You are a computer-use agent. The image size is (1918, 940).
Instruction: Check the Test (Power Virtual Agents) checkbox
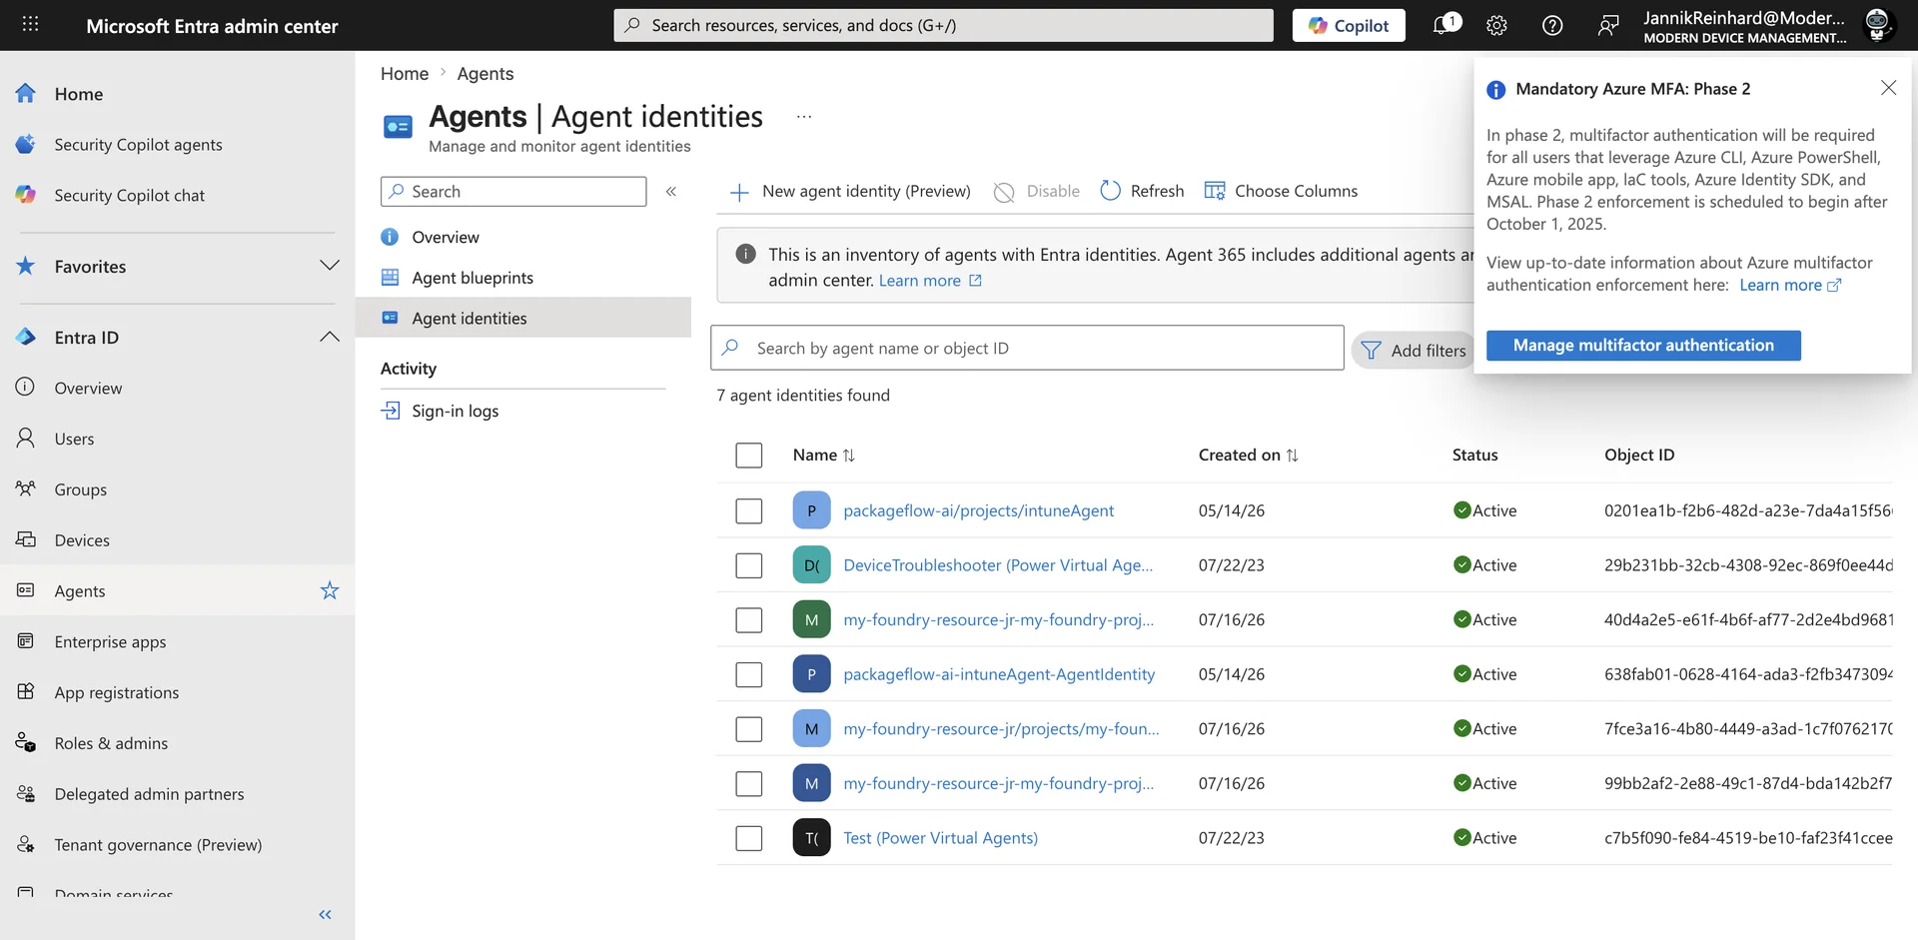pos(748,838)
